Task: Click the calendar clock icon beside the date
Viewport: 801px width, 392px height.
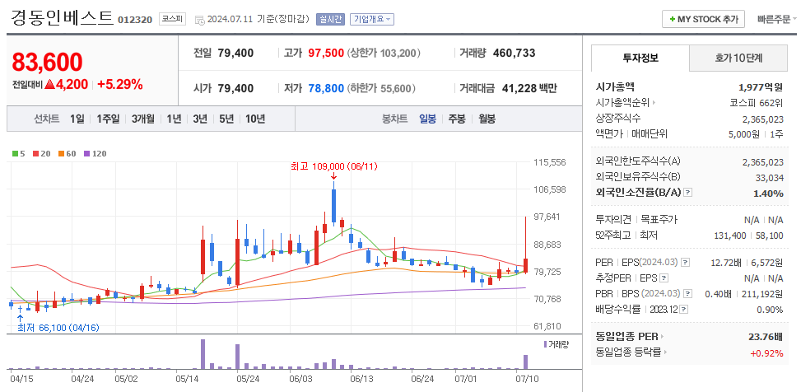Action: (200, 20)
